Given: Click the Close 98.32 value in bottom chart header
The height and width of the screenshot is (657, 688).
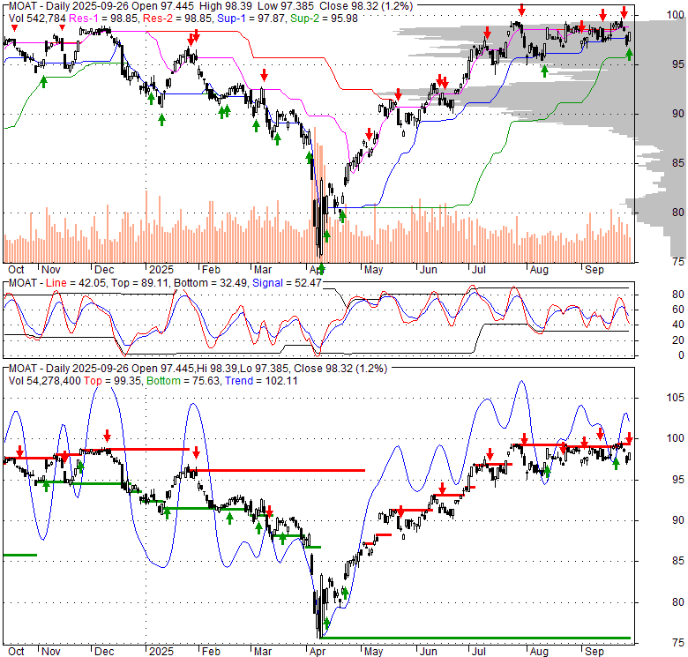Looking at the screenshot, I should point(323,369).
